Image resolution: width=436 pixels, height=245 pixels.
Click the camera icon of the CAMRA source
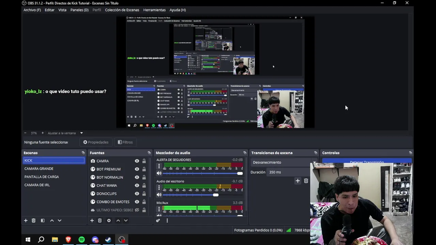(x=93, y=161)
